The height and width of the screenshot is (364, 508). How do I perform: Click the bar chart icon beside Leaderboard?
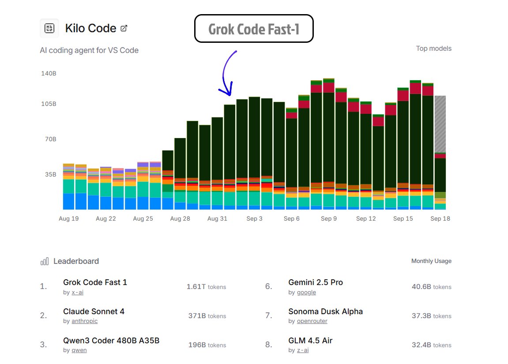(x=45, y=261)
